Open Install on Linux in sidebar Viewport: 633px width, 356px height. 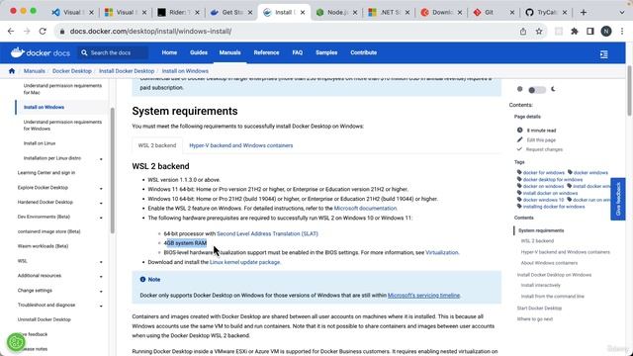[40, 143]
